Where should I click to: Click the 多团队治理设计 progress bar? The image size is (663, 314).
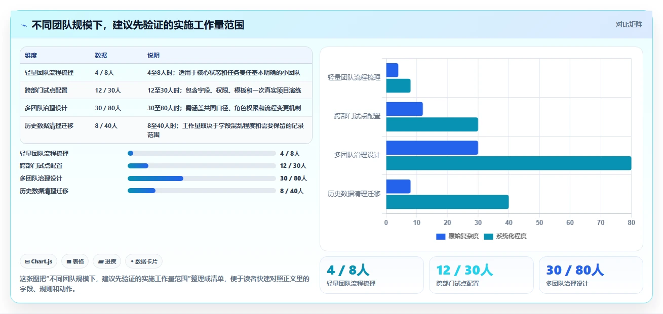(202, 178)
